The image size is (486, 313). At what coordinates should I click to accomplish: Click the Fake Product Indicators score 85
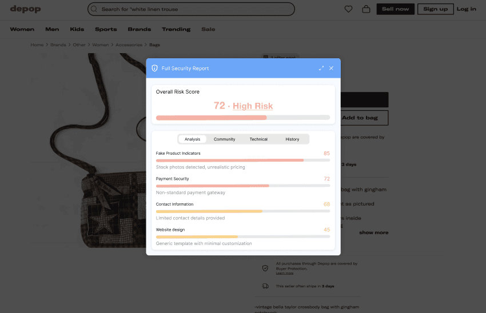[326, 154]
